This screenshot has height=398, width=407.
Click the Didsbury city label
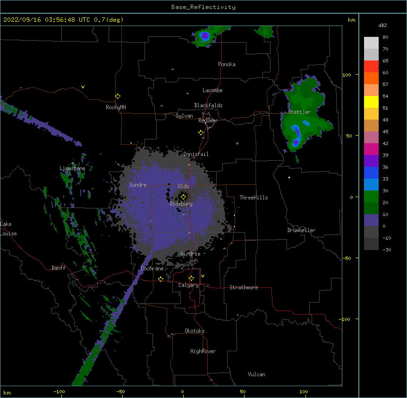tap(181, 204)
